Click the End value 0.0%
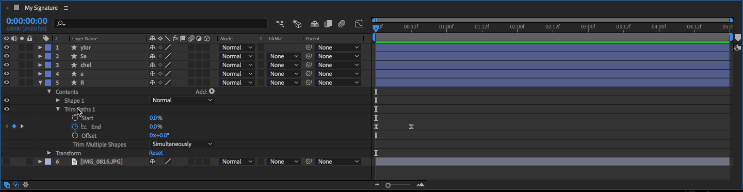 point(156,126)
